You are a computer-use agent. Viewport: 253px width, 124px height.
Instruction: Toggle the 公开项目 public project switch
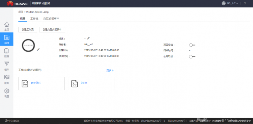192,57
